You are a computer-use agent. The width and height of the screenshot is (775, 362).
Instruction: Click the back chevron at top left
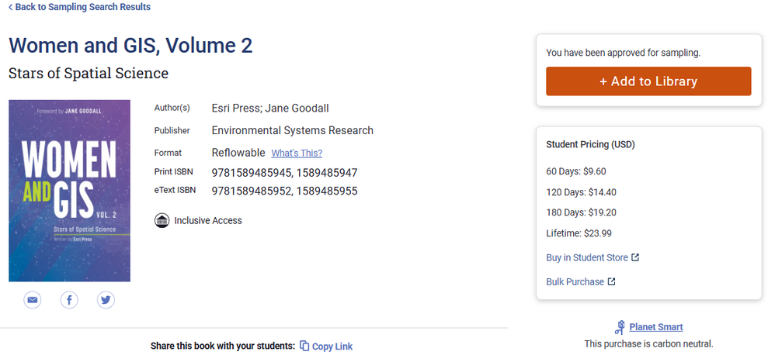point(10,8)
